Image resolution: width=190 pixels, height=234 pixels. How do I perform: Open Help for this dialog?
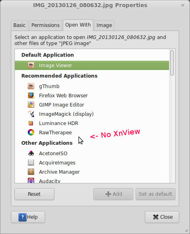pyautogui.click(x=28, y=217)
